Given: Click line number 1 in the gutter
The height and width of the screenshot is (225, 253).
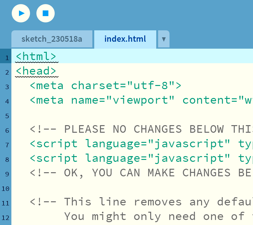Looking at the screenshot, I should 7,58.
